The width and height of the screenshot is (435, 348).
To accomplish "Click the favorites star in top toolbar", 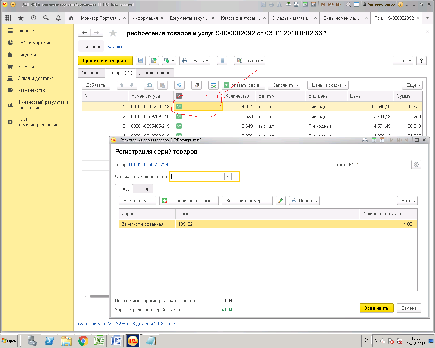I will tap(21, 18).
